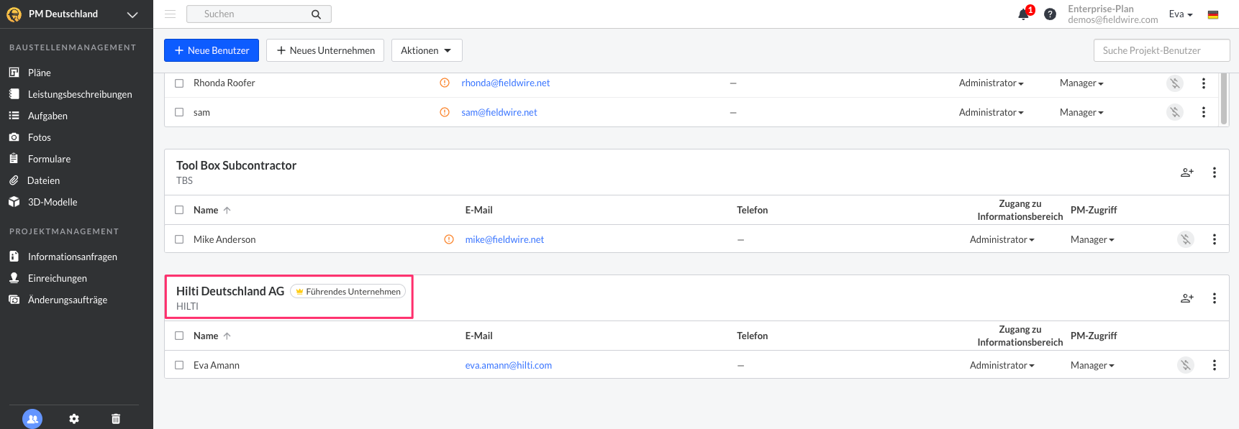Open sam@fieldwire.net email link
Viewport: 1239px width, 429px height.
pos(499,112)
